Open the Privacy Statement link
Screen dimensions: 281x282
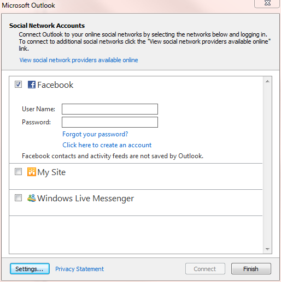pyautogui.click(x=79, y=269)
